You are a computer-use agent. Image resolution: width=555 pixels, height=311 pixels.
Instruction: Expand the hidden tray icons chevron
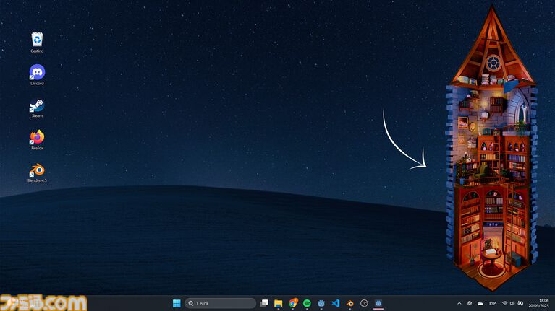click(x=459, y=303)
